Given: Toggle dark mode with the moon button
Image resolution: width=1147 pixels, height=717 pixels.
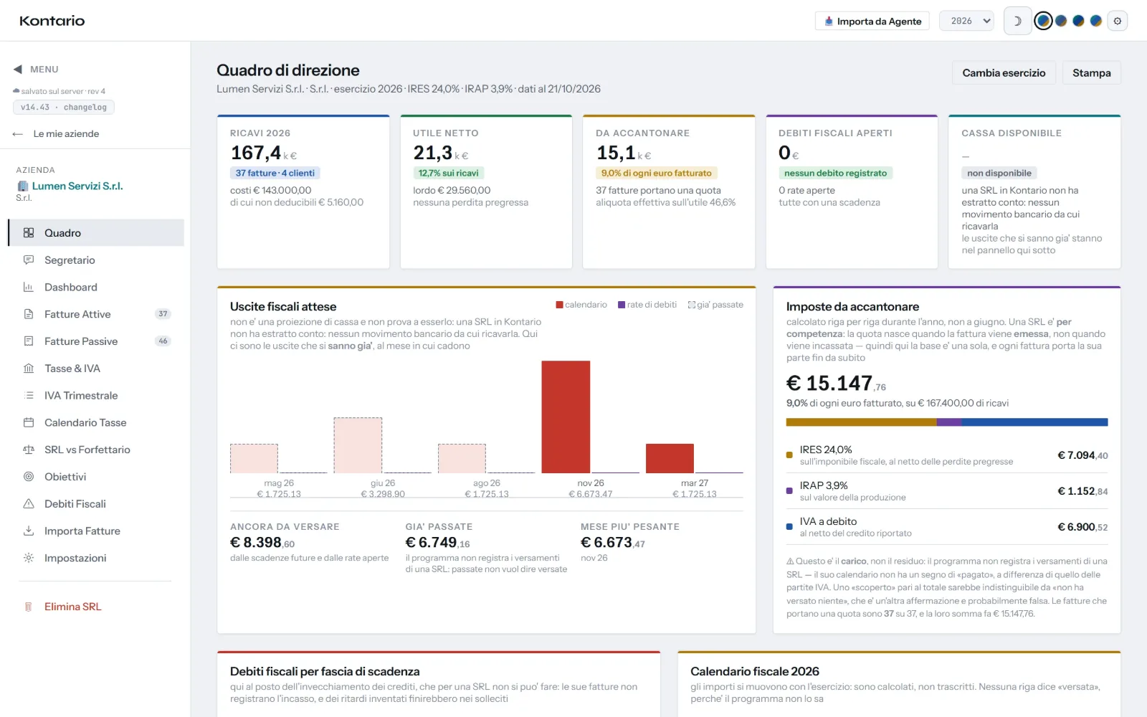Looking at the screenshot, I should [x=1017, y=22].
